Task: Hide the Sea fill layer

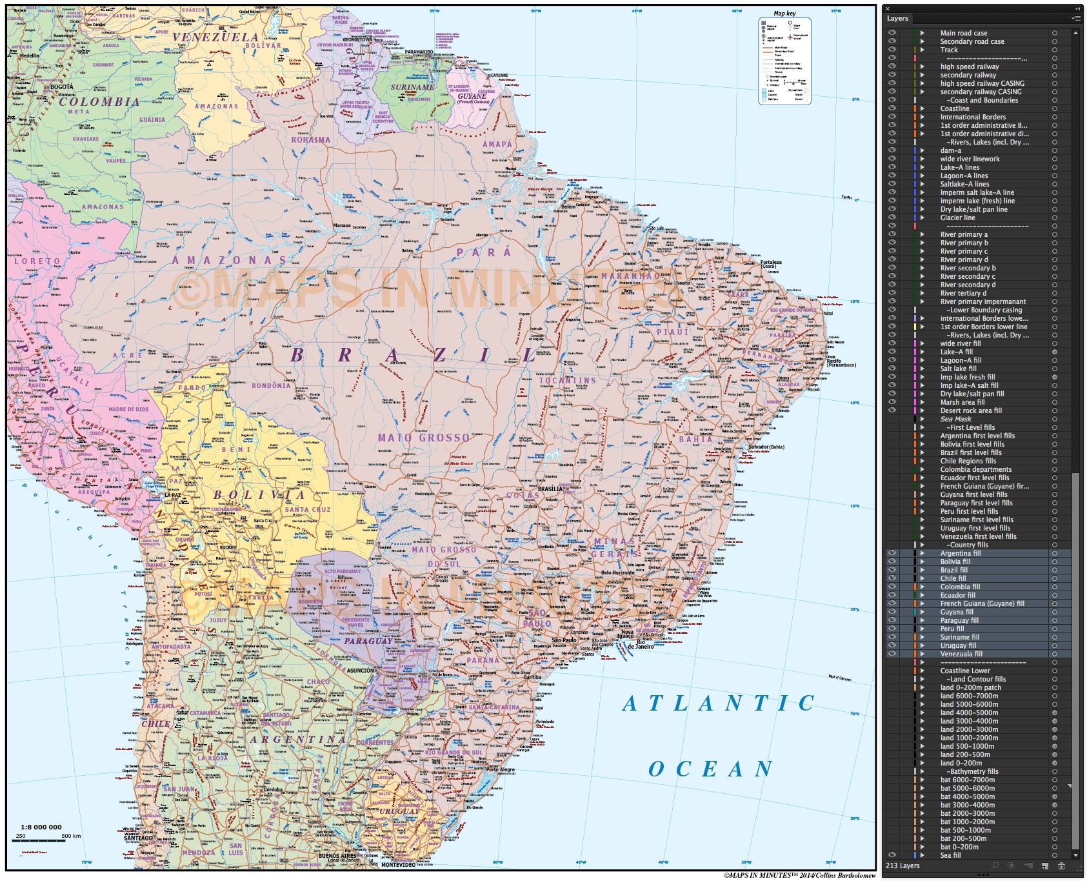Action: 892,855
